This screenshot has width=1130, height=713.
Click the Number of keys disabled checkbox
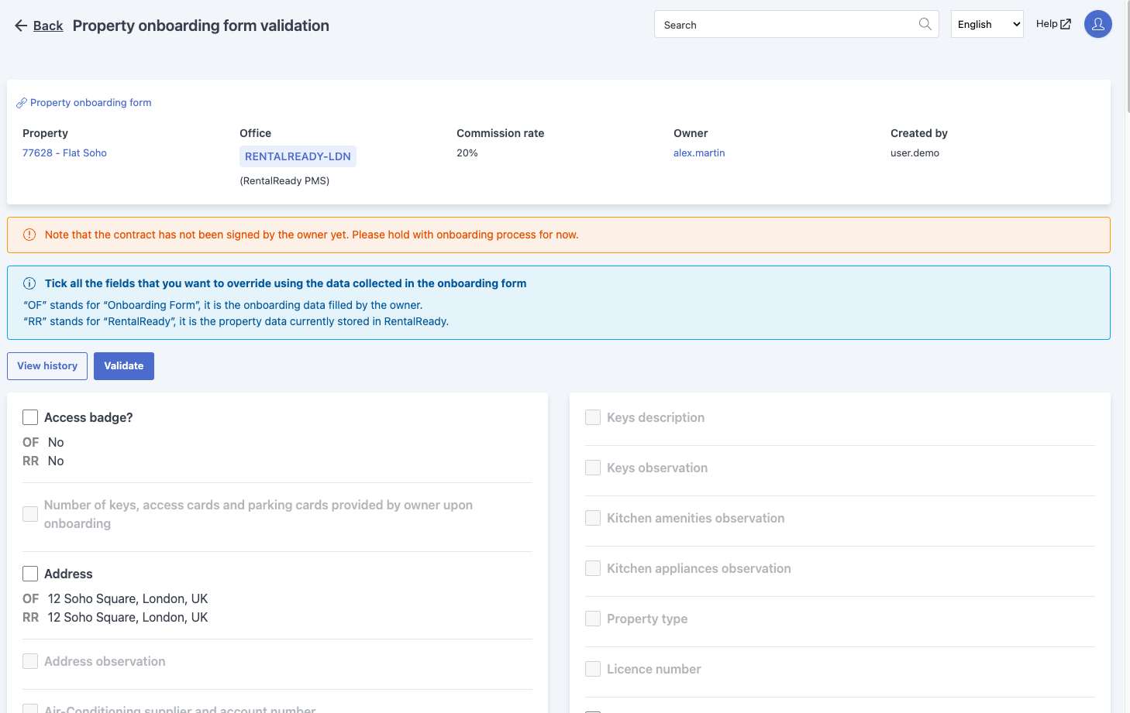[30, 514]
